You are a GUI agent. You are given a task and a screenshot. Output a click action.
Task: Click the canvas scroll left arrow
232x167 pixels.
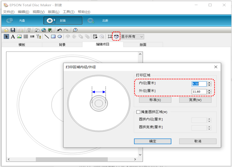click(9, 159)
